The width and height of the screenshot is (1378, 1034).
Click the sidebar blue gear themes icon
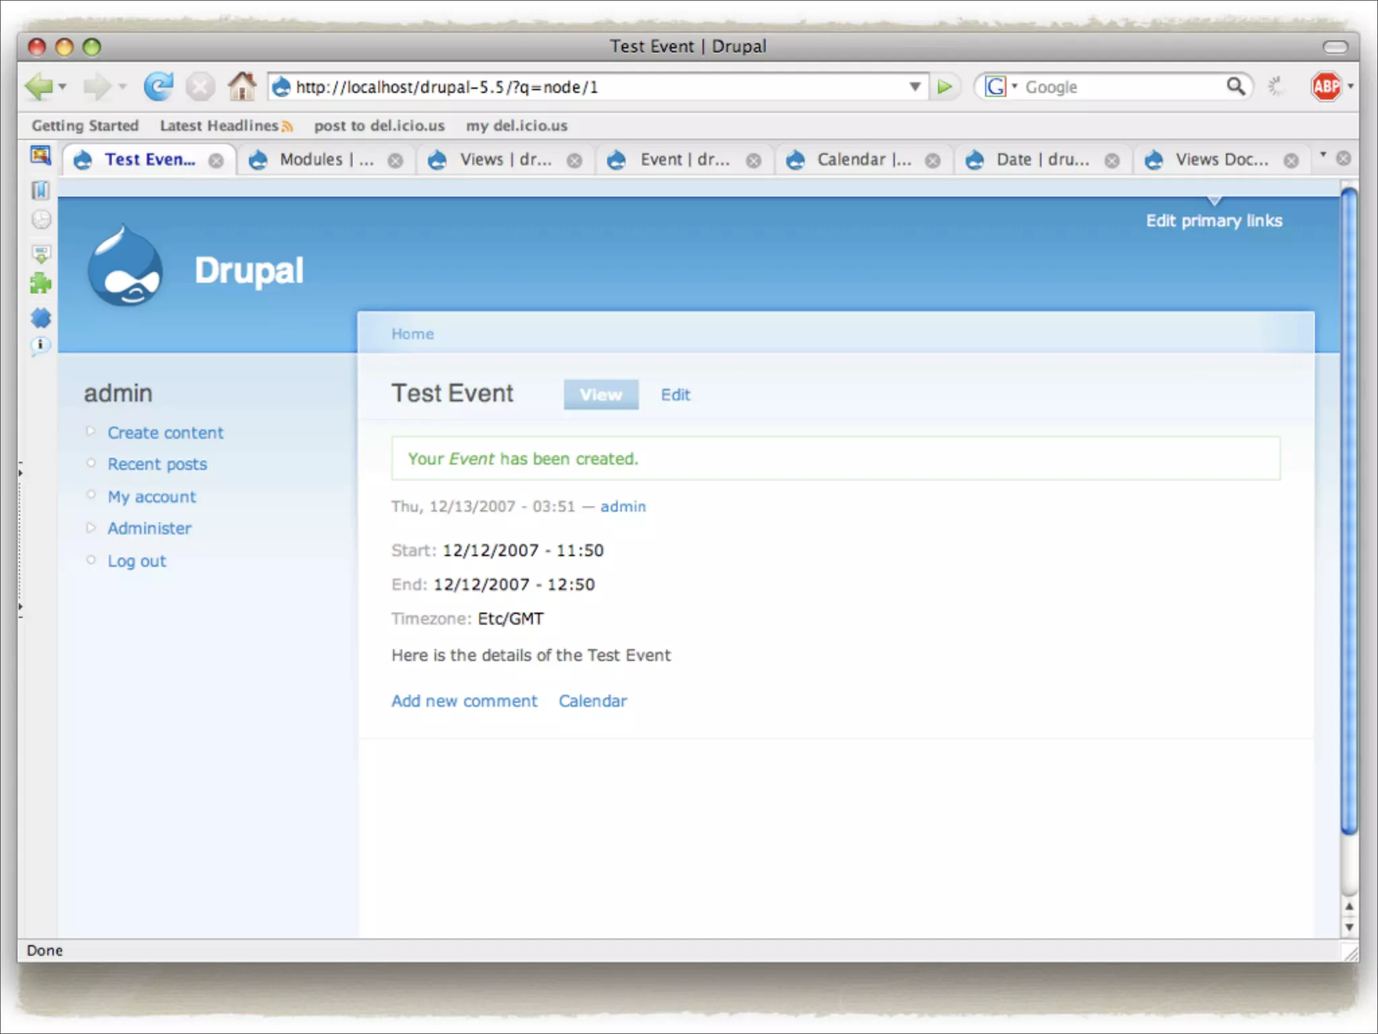pos(41,318)
